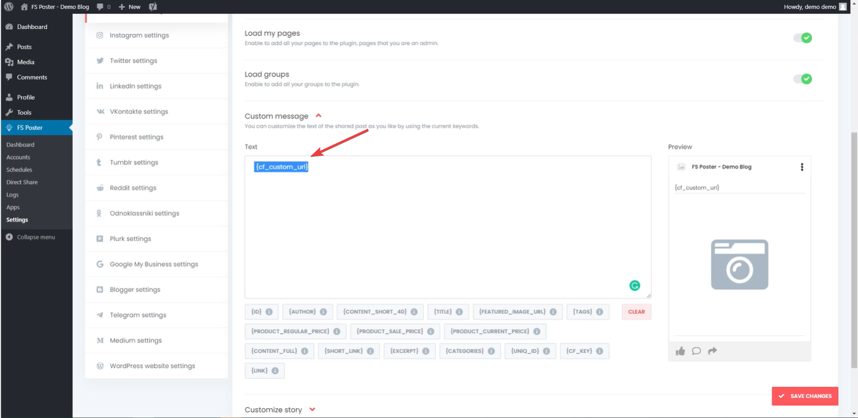Click the Odnoklassniki icon
Image resolution: width=858 pixels, height=418 pixels.
(100, 213)
